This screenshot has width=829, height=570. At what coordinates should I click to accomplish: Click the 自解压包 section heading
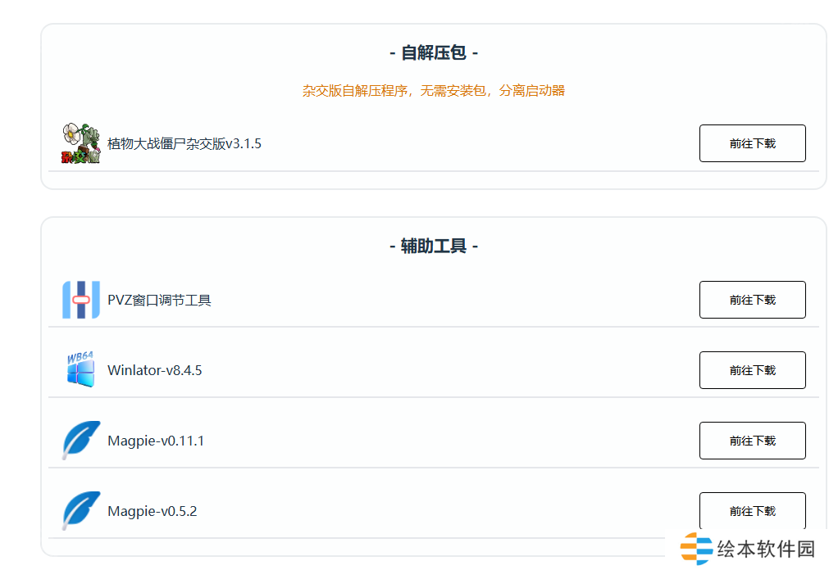[x=433, y=53]
